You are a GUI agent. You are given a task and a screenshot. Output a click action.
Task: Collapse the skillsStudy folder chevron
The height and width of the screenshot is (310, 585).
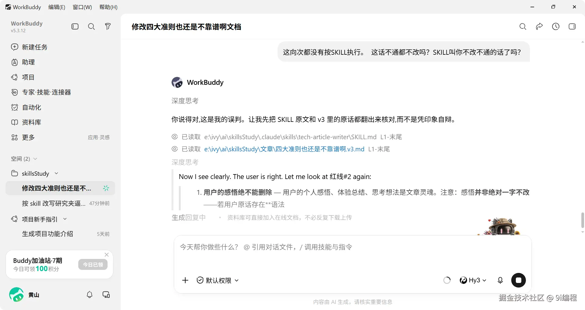(x=56, y=173)
